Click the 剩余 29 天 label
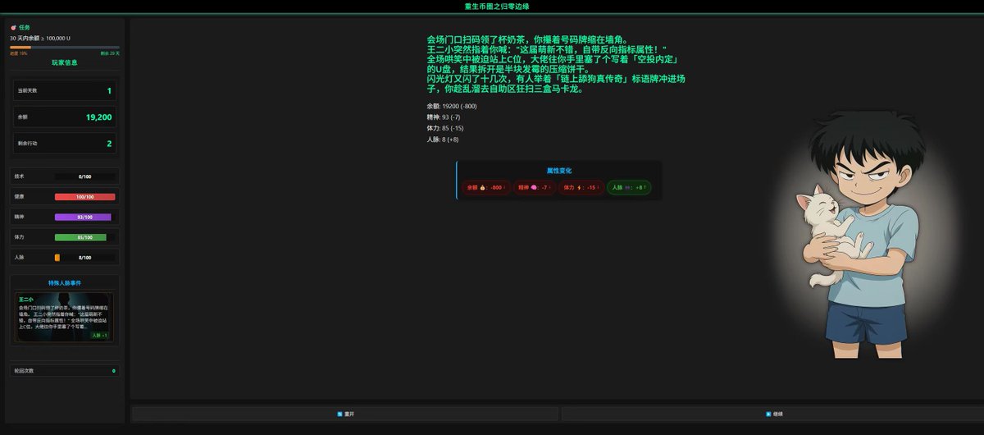This screenshot has height=435, width=984. tap(110, 53)
